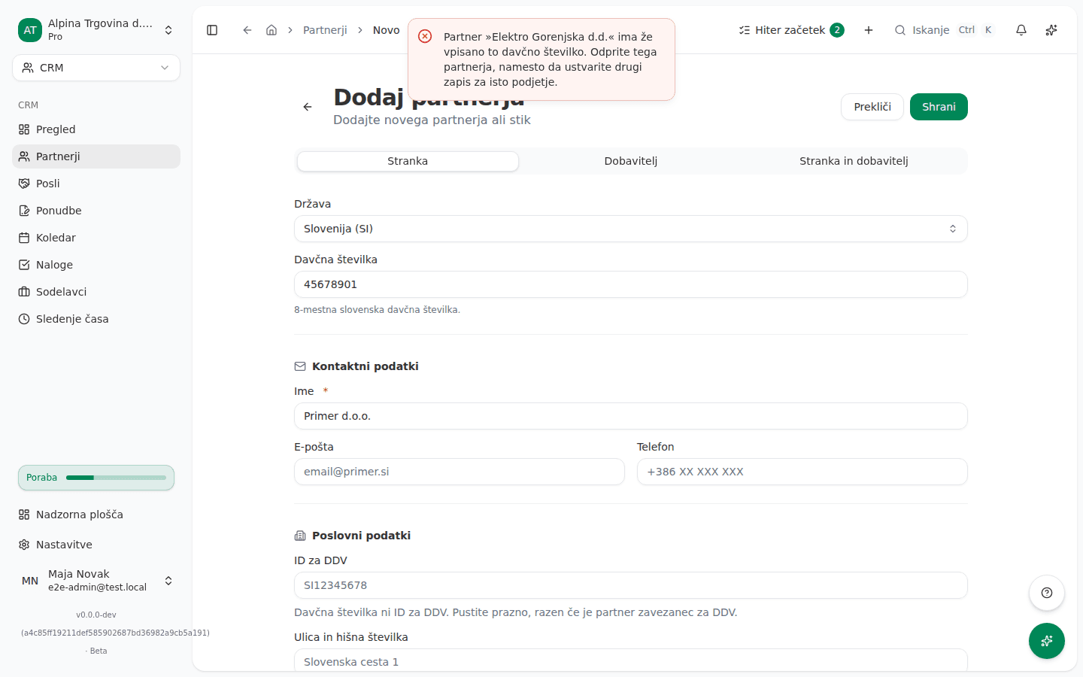Click the Prekliči button
The width and height of the screenshot is (1083, 677).
coord(872,107)
